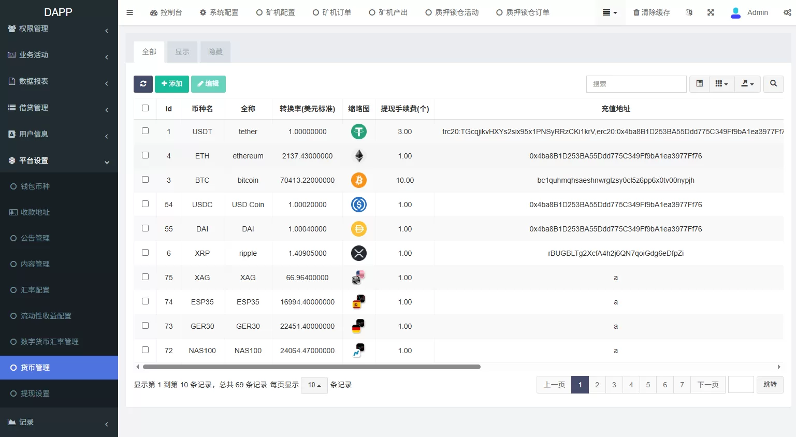The image size is (796, 437).
Task: Open the clear cache (清除缓存) icon
Action: point(651,12)
